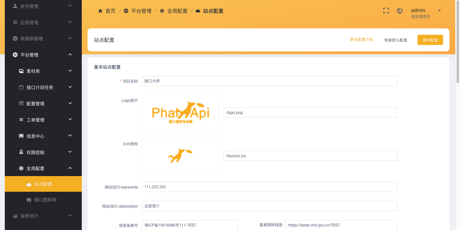The width and height of the screenshot is (460, 230).
Task: Select 数据库管理 in the sidebar
Action: point(43,39)
